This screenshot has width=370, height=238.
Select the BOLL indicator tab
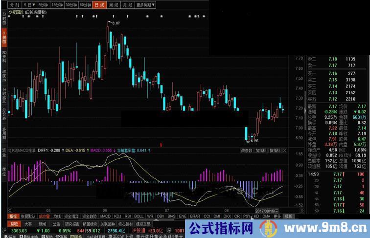click(139, 216)
